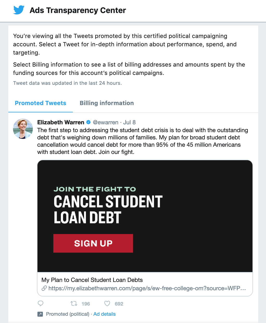The image size is (266, 323).
Task: Click the 'My Plan to Cancel Student Loan Debts' title
Action: click(x=92, y=280)
